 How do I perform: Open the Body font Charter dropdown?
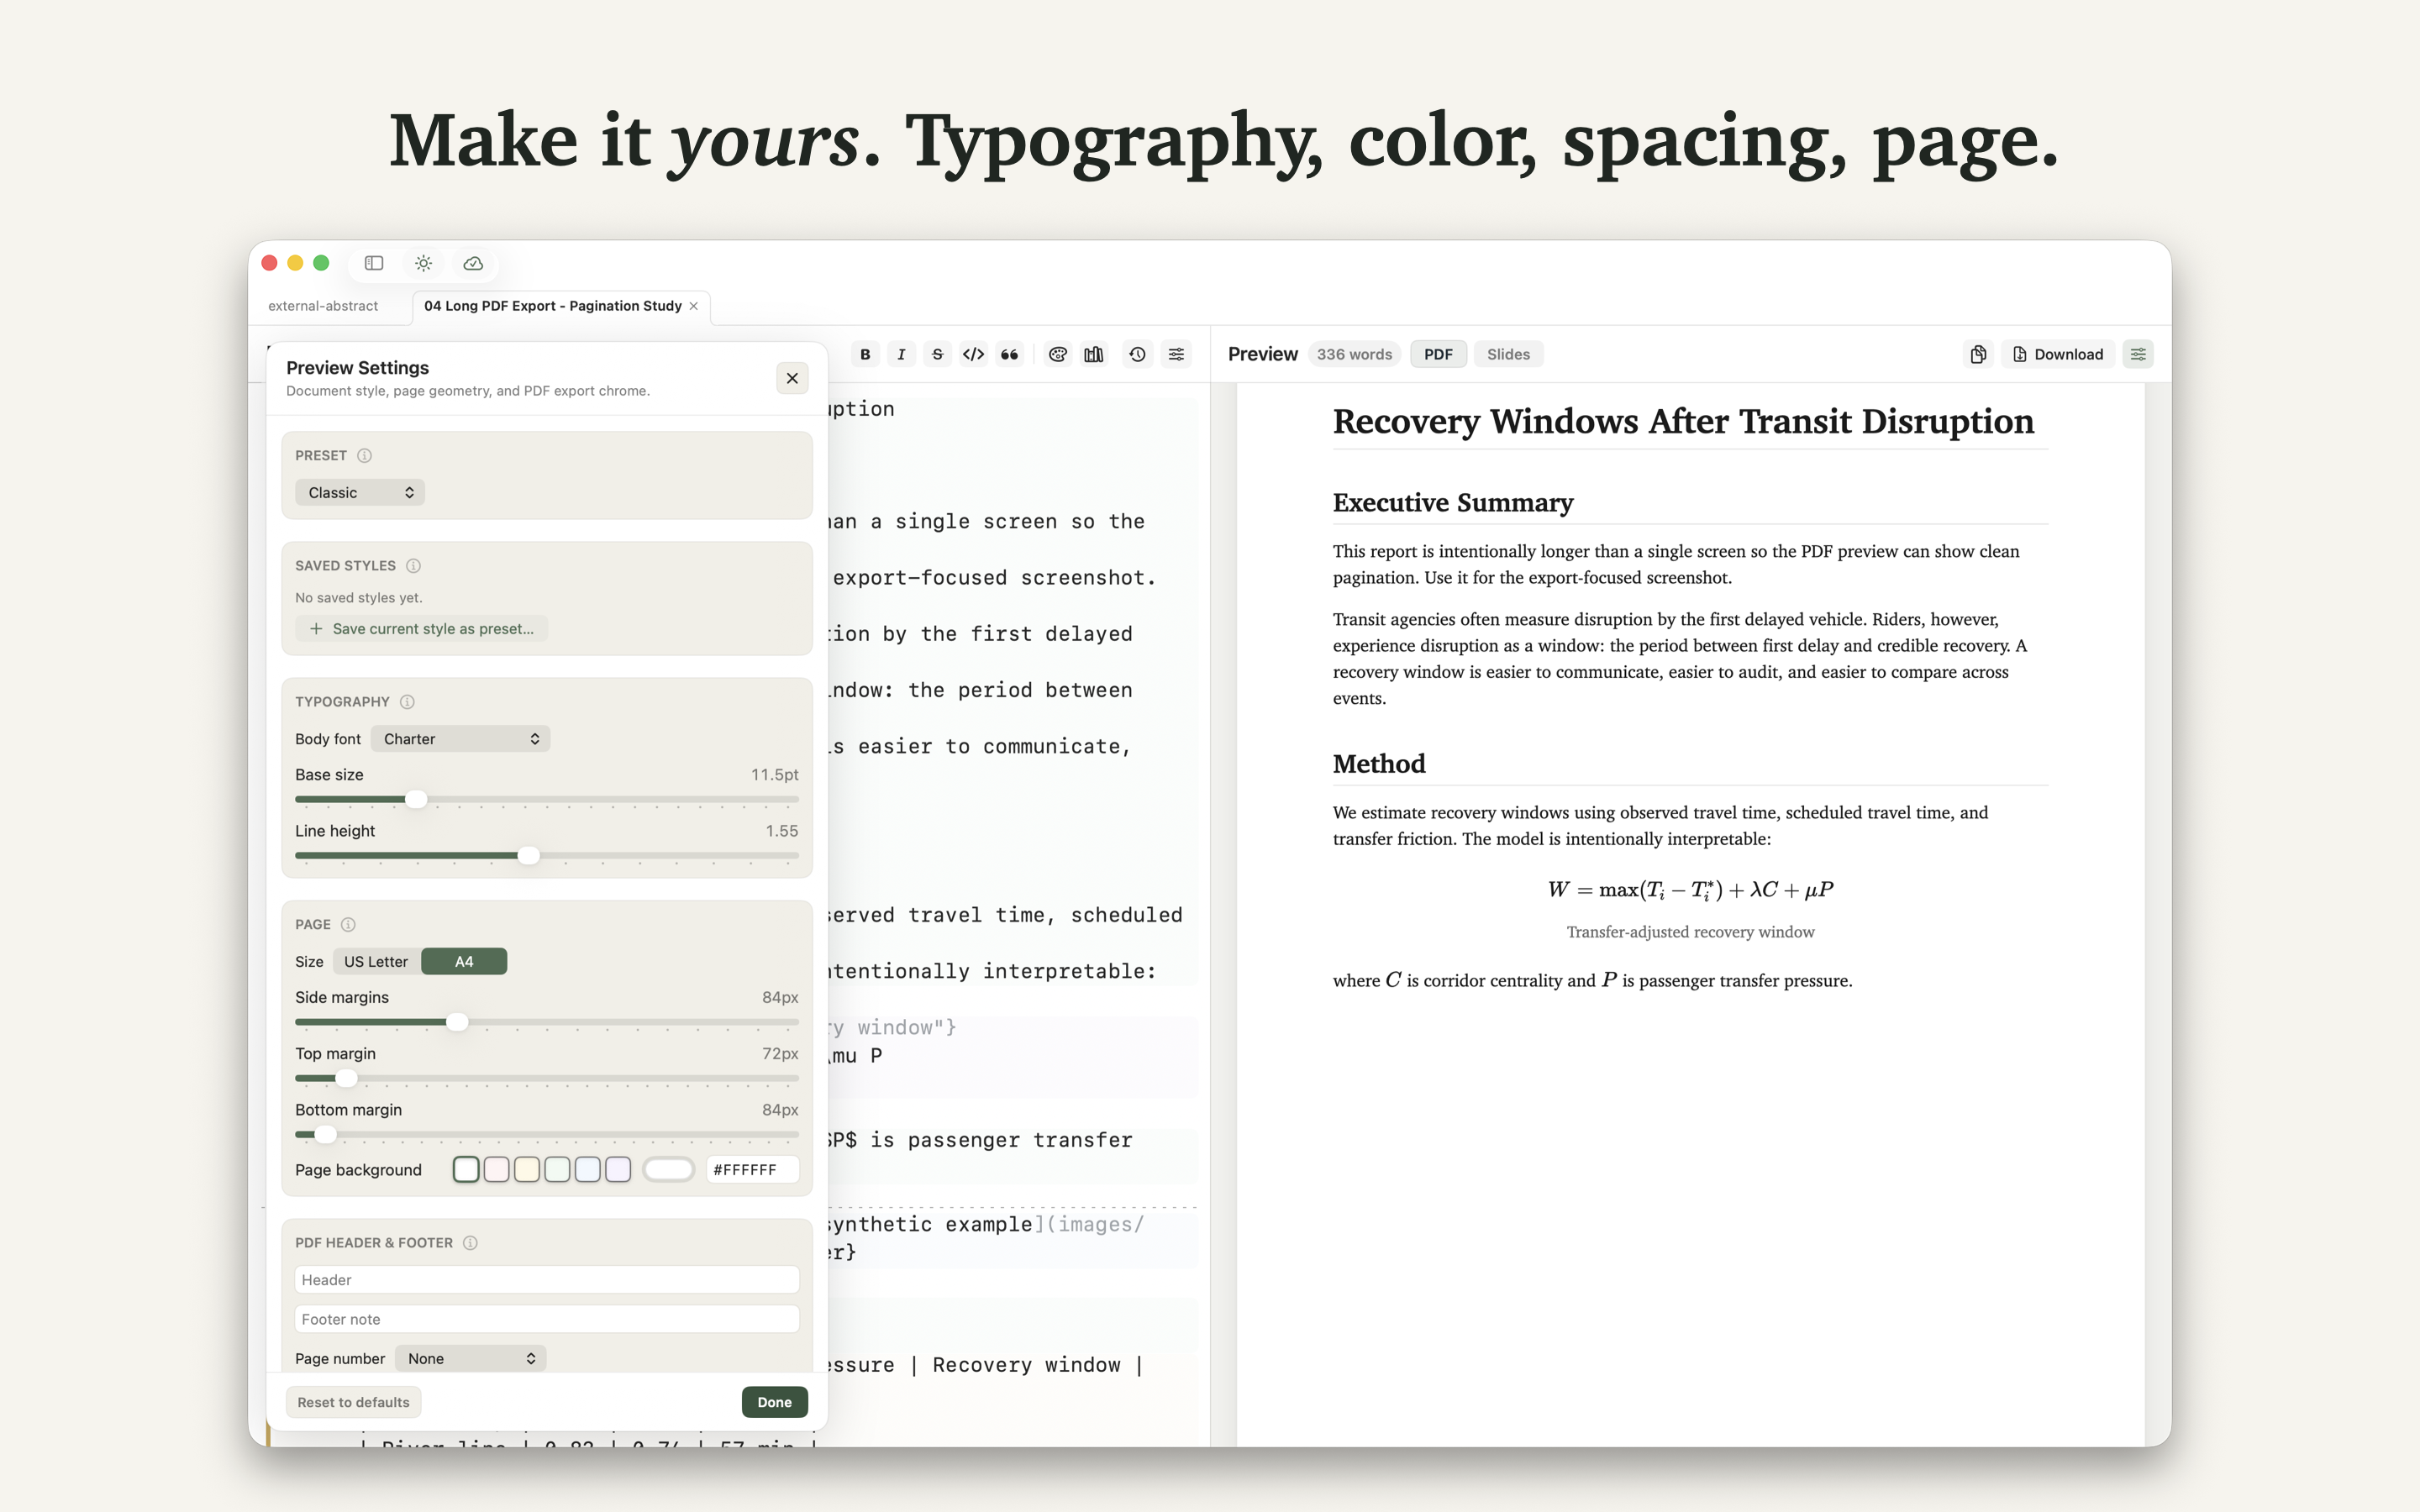coord(460,738)
